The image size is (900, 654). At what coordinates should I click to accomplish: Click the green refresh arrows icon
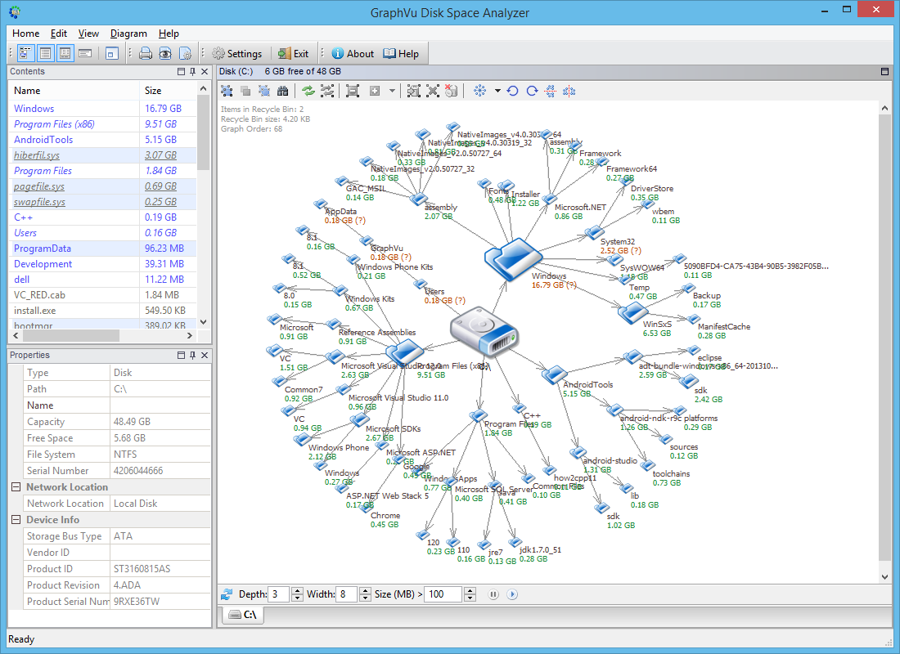click(308, 91)
